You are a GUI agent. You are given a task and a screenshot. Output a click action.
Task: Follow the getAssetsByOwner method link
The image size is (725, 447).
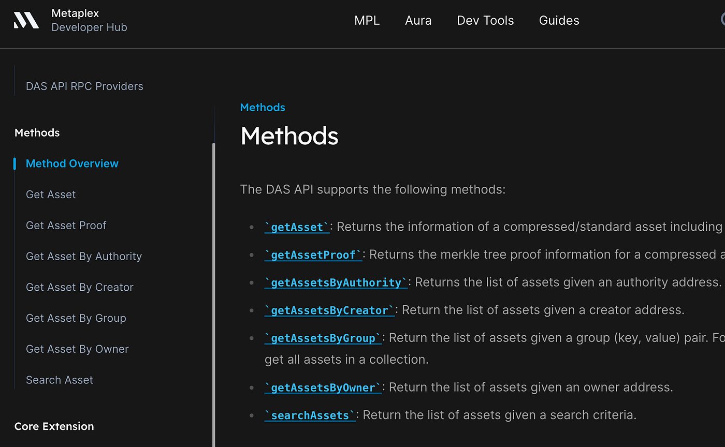click(323, 388)
